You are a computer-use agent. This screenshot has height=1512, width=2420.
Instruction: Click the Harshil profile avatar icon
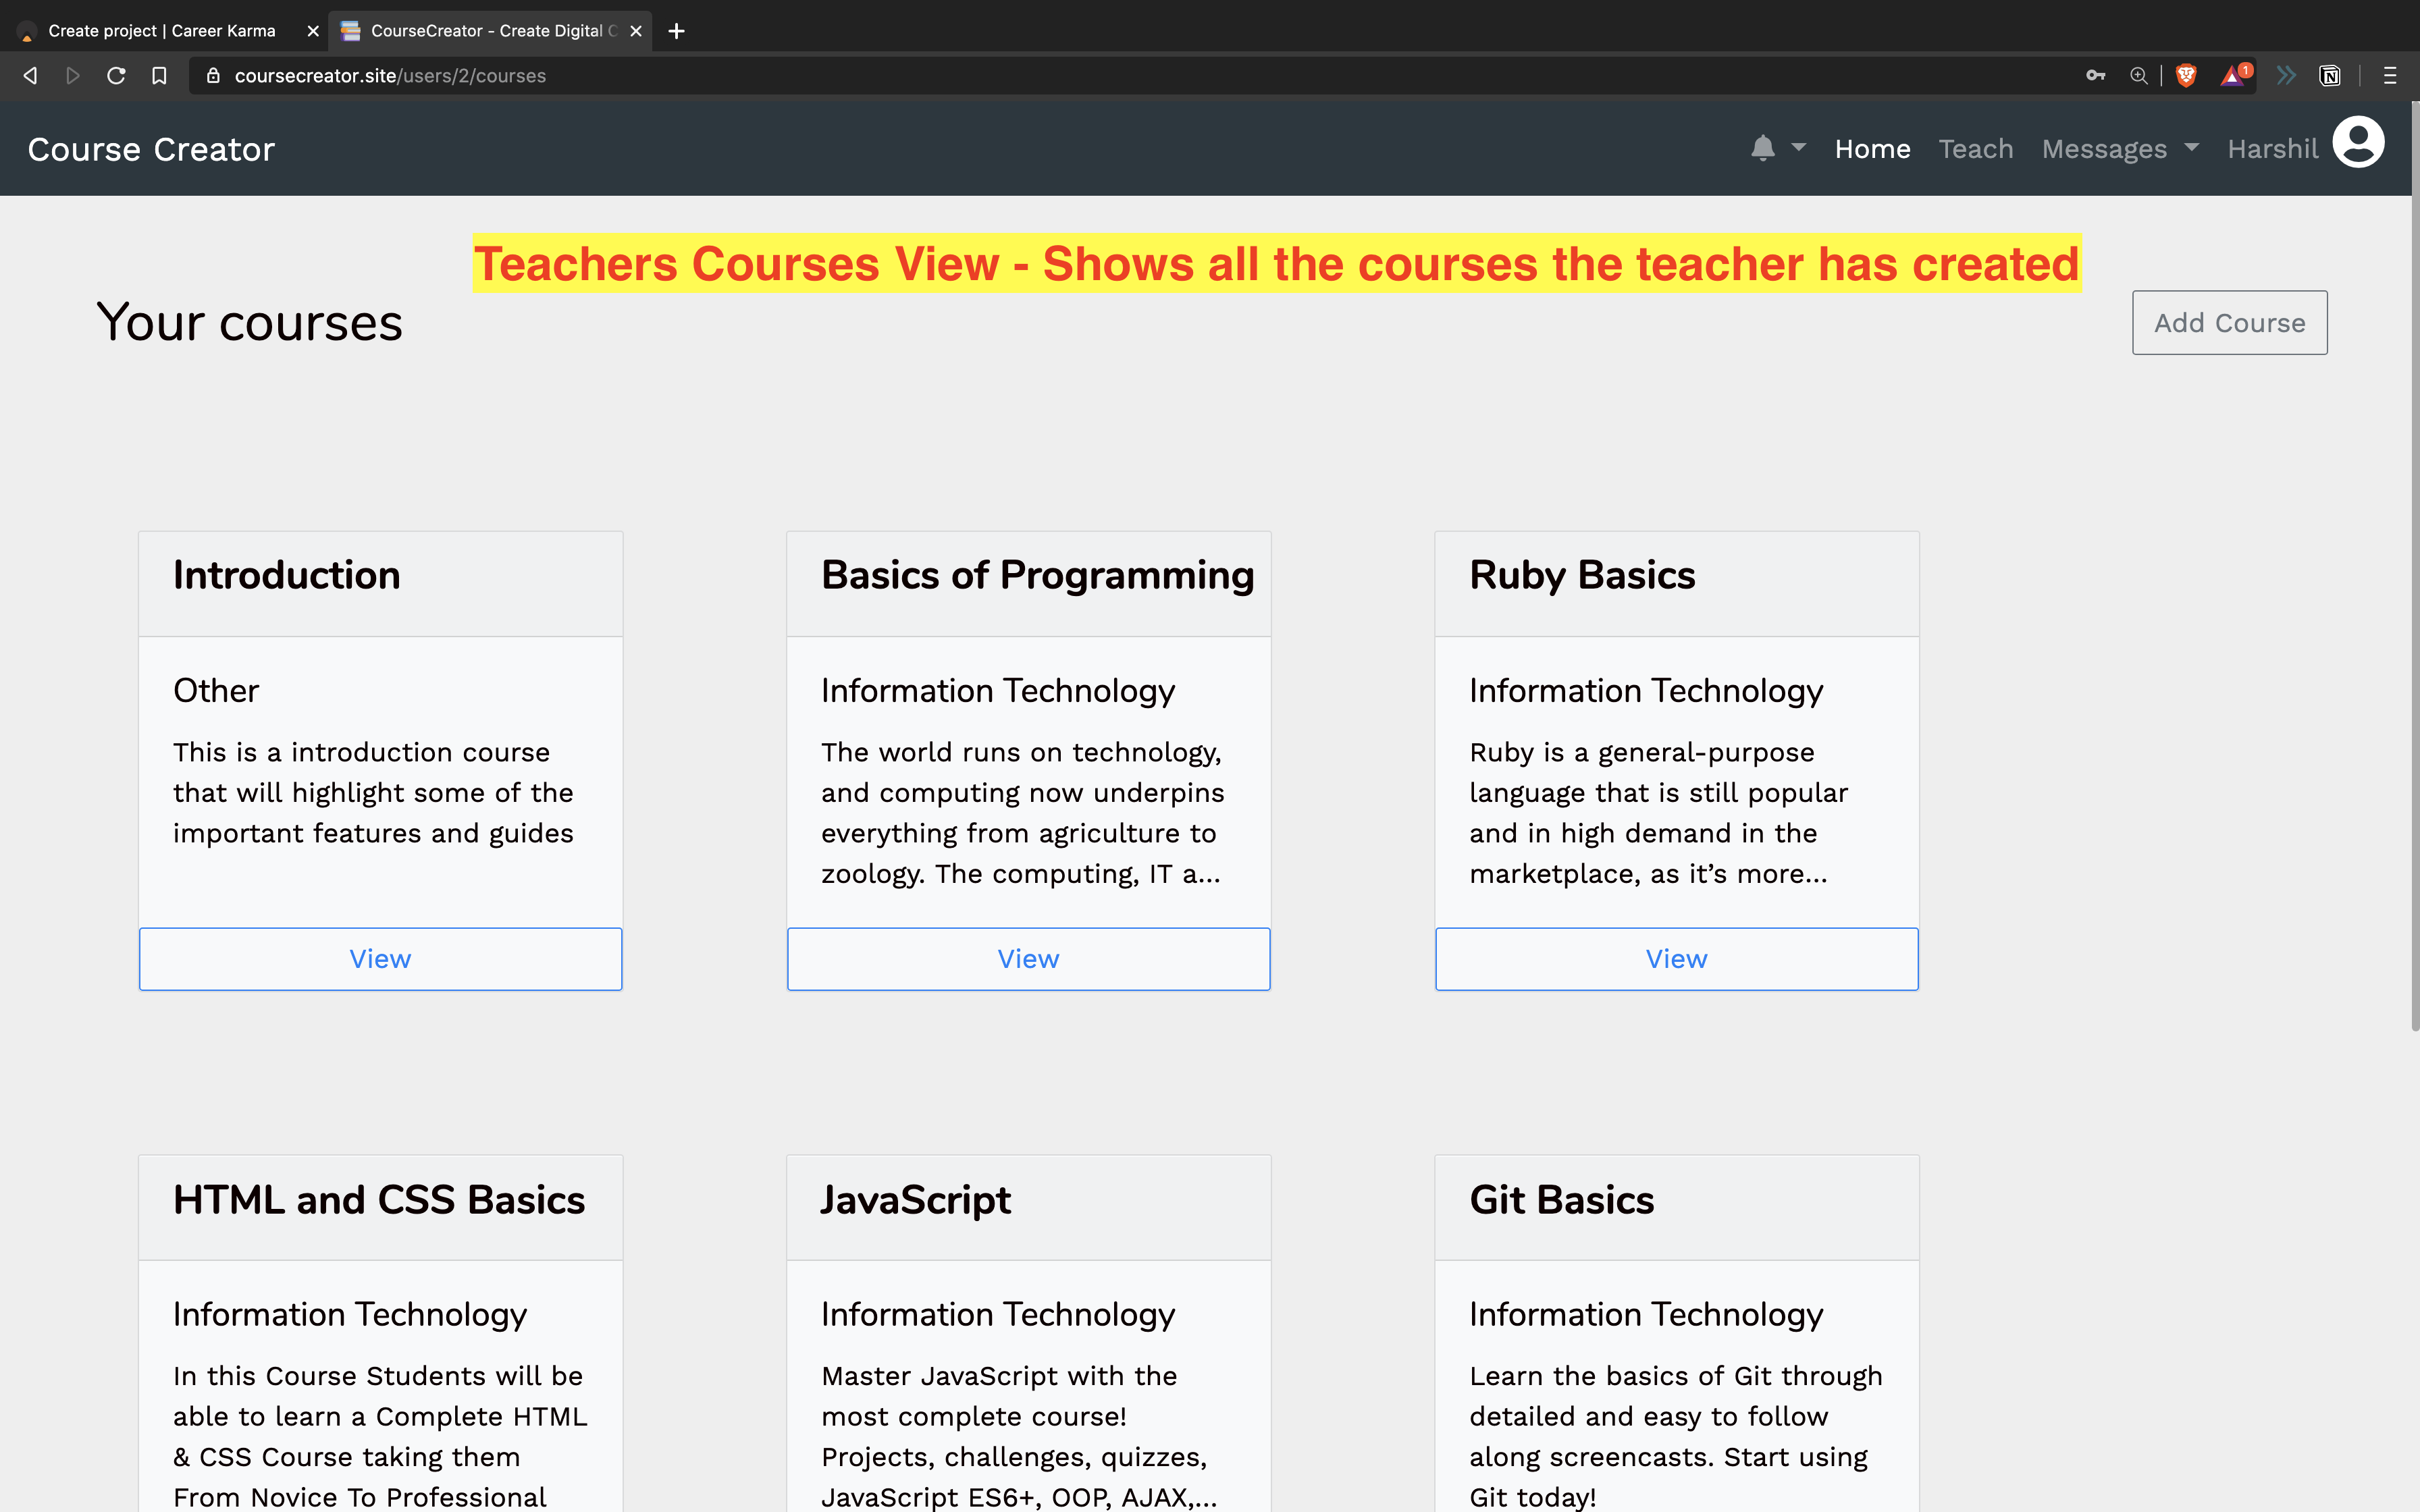2358,143
